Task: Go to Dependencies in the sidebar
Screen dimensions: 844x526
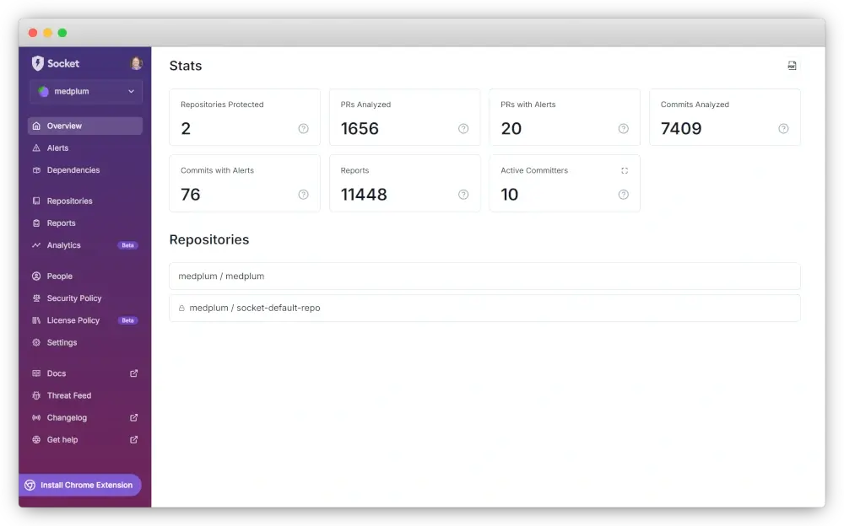Action: pos(85,170)
